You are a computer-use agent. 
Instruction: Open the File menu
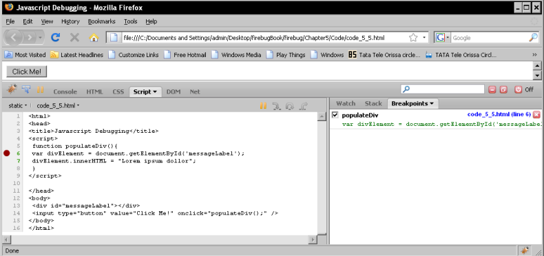pos(10,21)
